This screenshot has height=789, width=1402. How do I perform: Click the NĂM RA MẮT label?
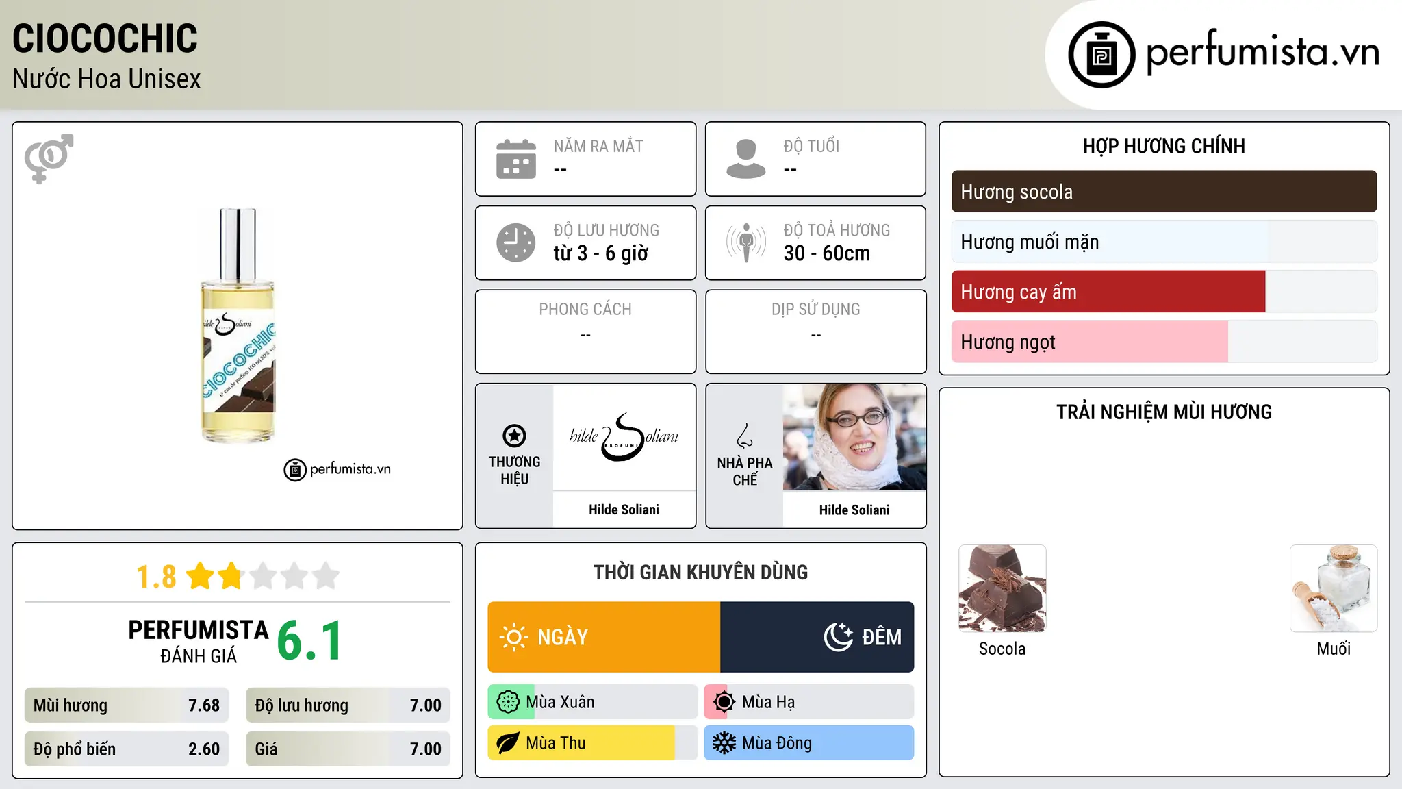click(x=598, y=146)
